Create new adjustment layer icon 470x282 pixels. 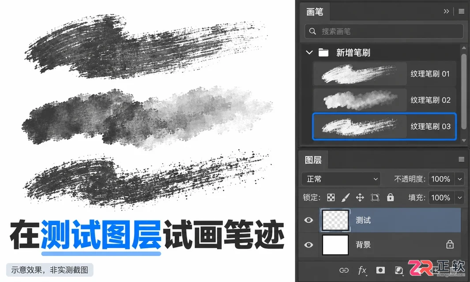(399, 271)
